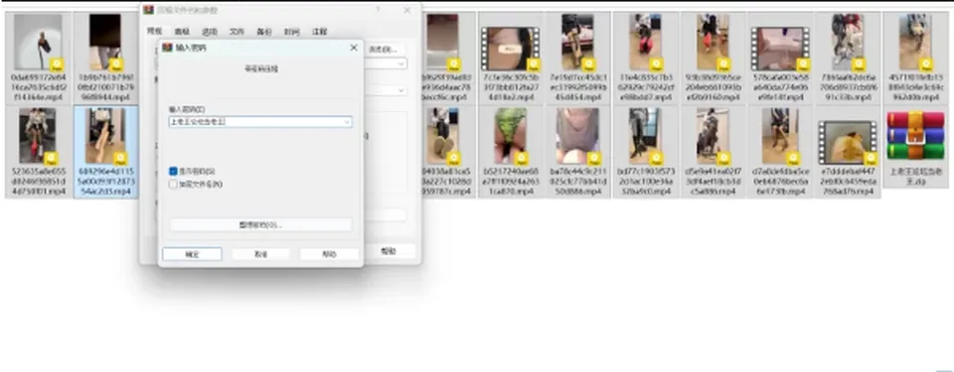The width and height of the screenshot is (954, 372).
Task: Click the 帮助 button in password dialog
Action: click(x=329, y=254)
